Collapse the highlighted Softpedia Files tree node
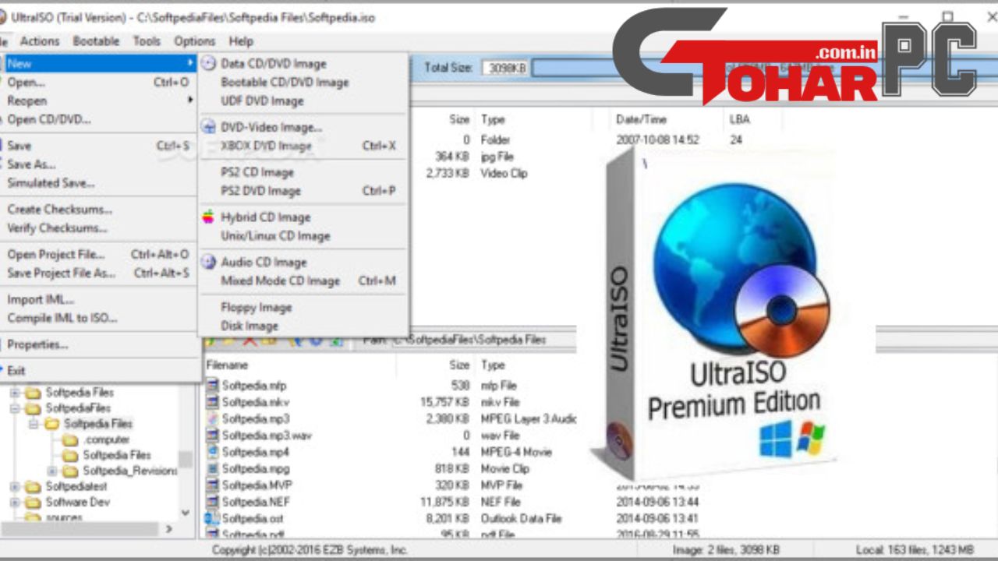This screenshot has height=561, width=998. click(x=34, y=424)
